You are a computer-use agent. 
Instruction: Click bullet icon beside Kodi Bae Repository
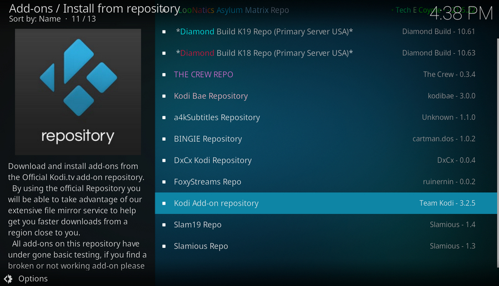pos(164,96)
